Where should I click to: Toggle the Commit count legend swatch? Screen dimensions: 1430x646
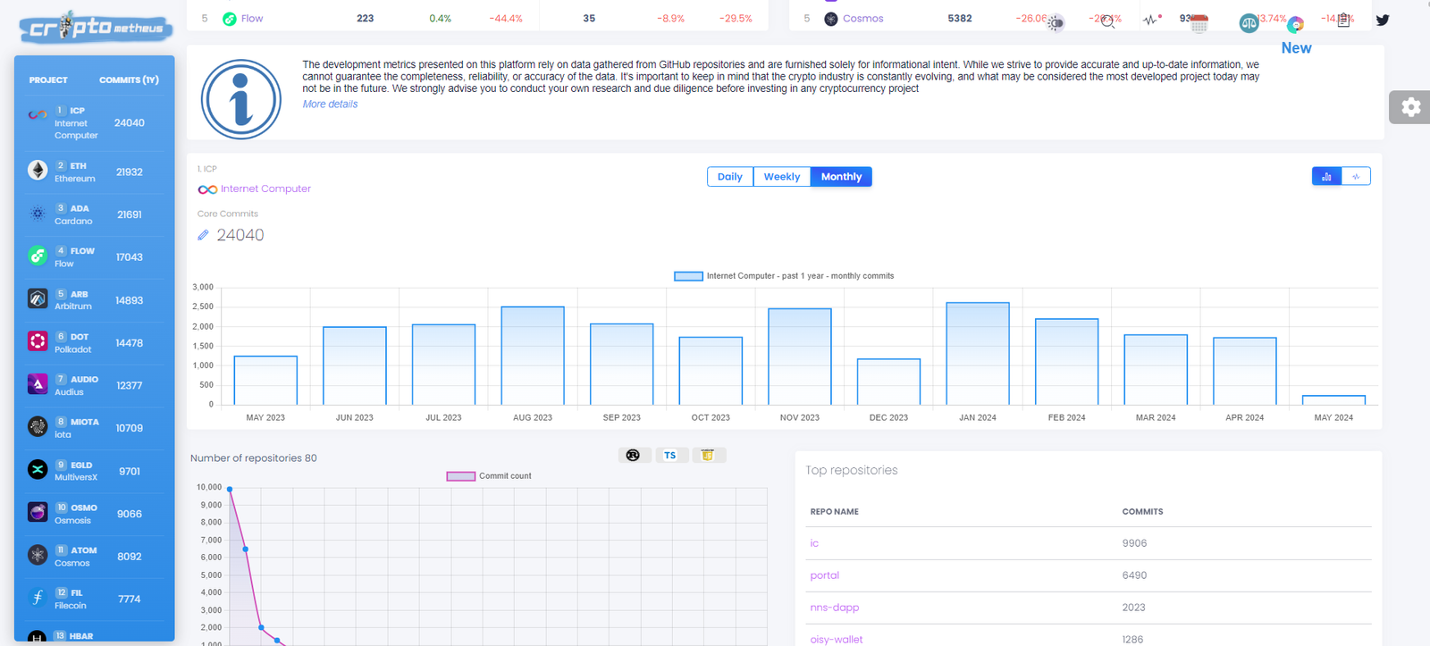pos(461,476)
